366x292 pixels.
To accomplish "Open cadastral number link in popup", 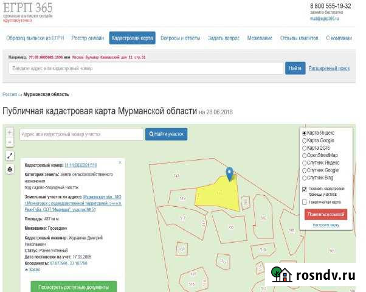I will click(x=80, y=165).
